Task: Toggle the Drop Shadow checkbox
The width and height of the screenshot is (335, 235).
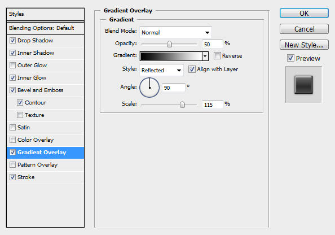Action: coord(12,41)
